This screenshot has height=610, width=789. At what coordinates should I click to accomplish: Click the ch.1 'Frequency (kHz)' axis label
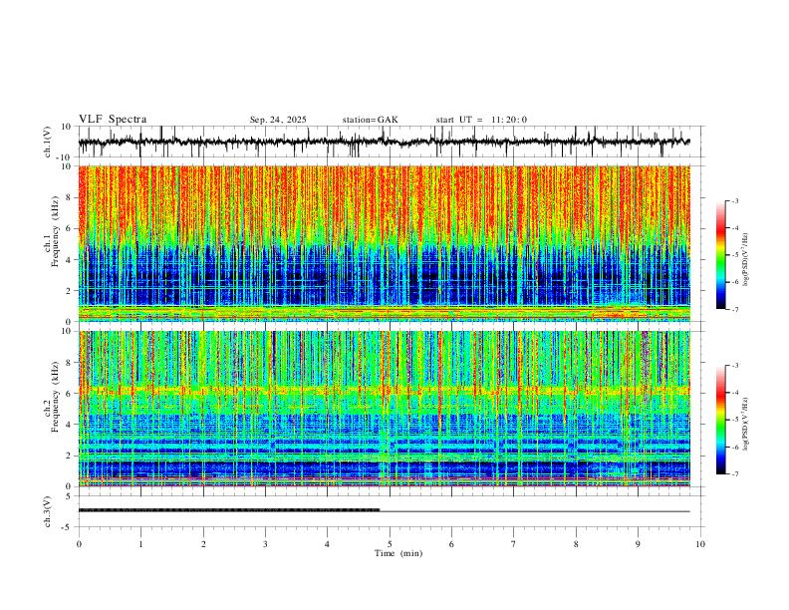point(54,231)
